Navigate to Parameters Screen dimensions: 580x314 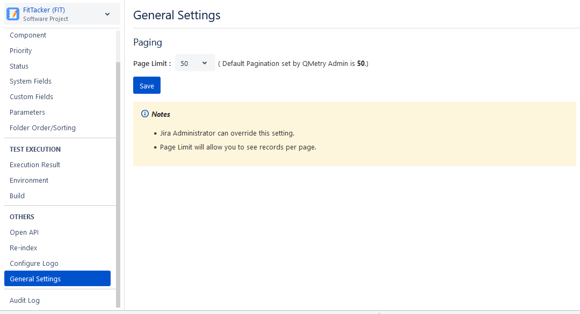27,112
